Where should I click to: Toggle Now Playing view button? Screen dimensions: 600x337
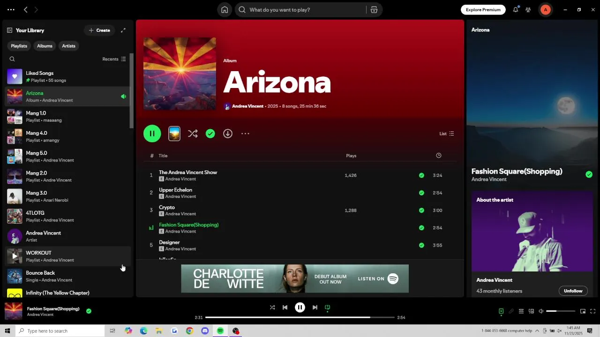(501, 311)
